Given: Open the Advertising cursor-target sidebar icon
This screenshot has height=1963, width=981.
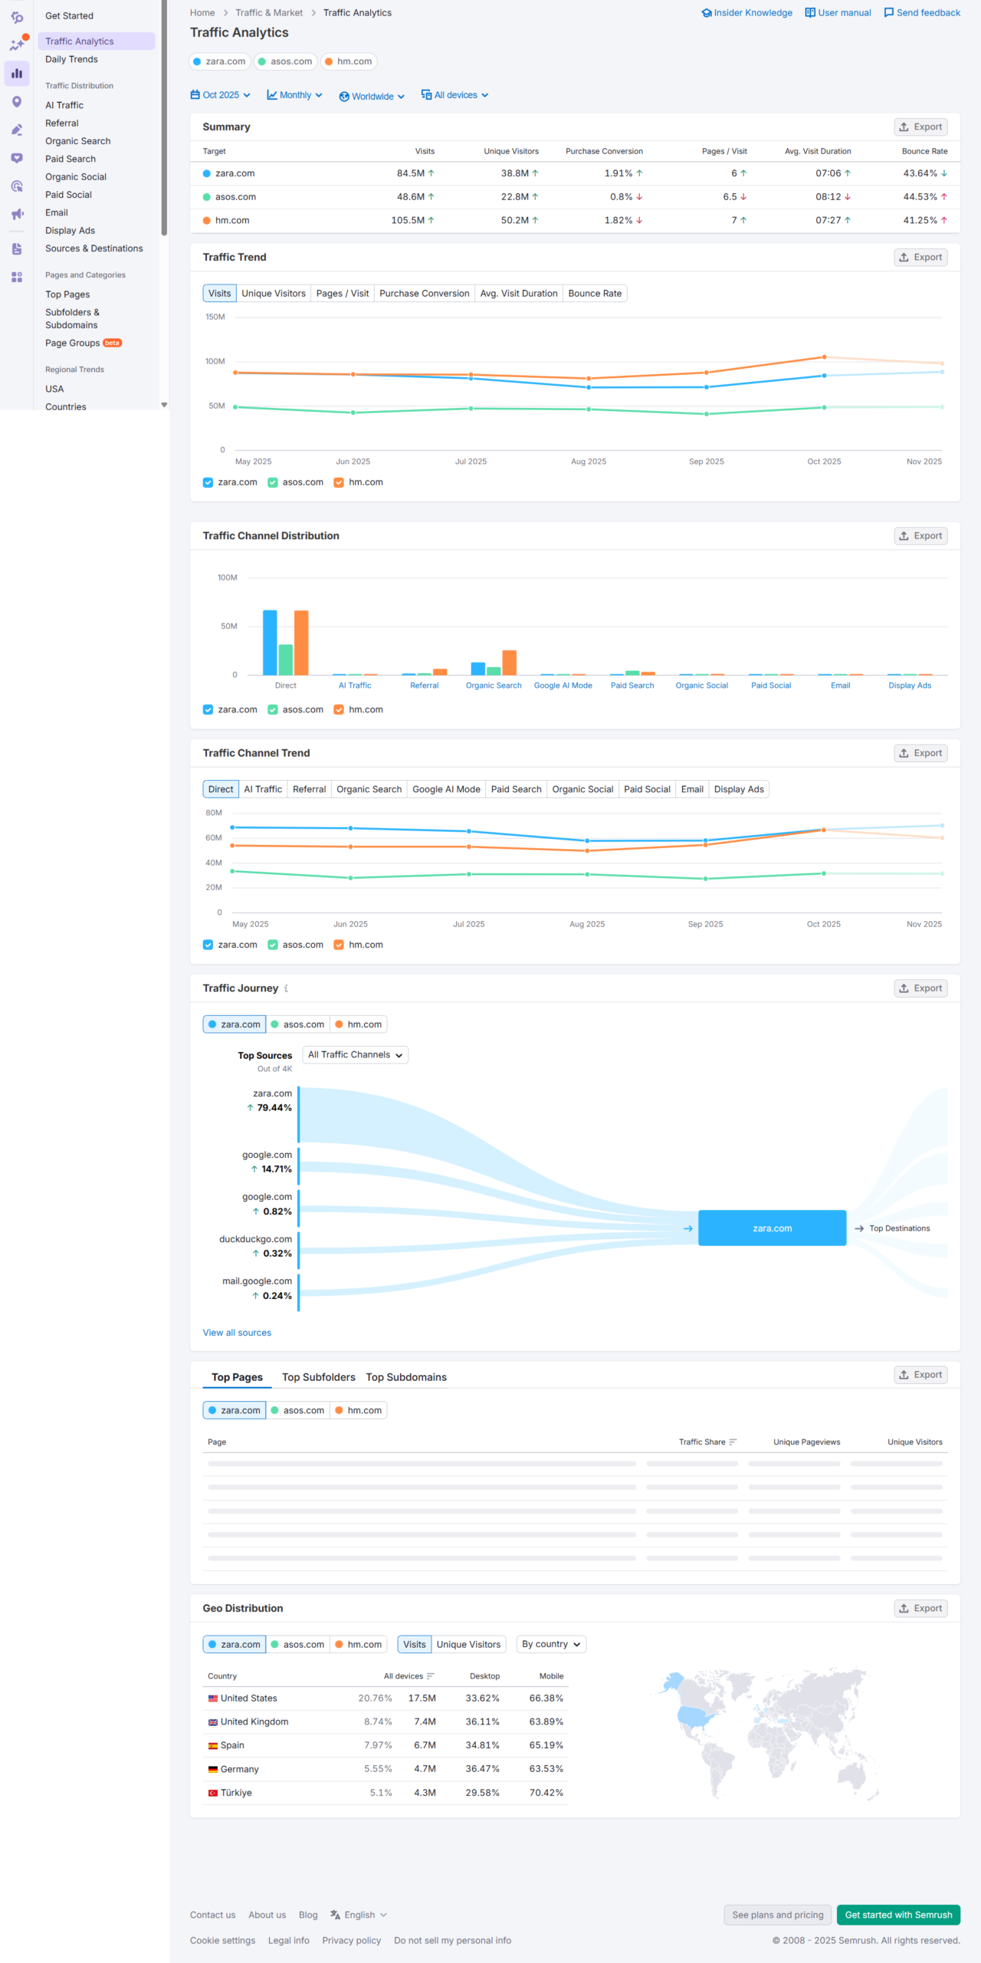Looking at the screenshot, I should 17,186.
